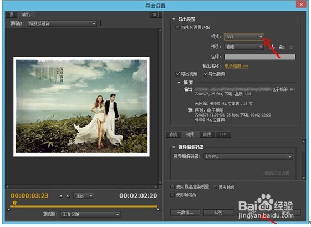This screenshot has width=311, height=227.
Task: Enable 使用最高渲染质量 checkbox
Action: [x=172, y=187]
